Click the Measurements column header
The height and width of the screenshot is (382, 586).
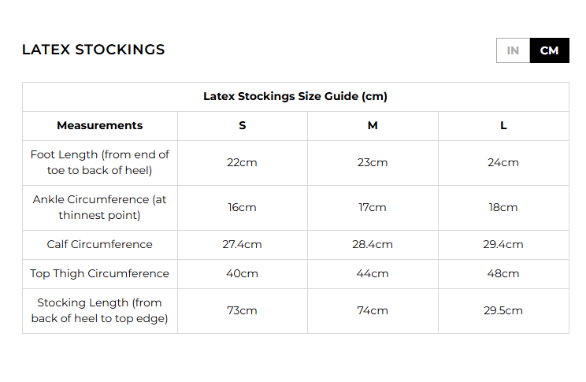point(100,125)
